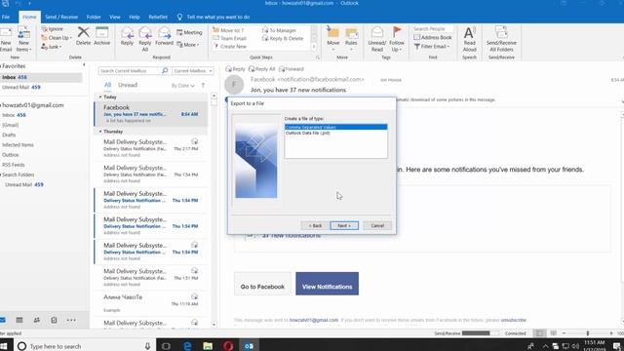This screenshot has width=624, height=351.
Task: Collapse the Today message group
Action: click(x=100, y=97)
